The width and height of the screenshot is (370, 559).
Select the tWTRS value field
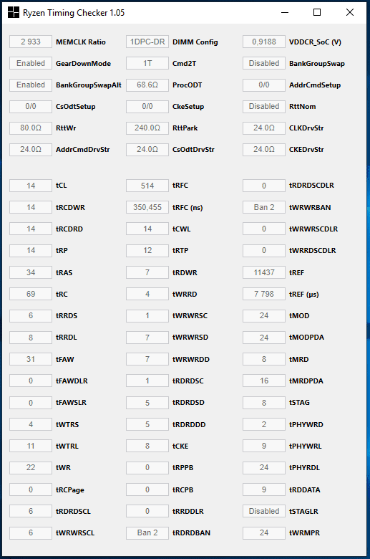pyautogui.click(x=31, y=424)
